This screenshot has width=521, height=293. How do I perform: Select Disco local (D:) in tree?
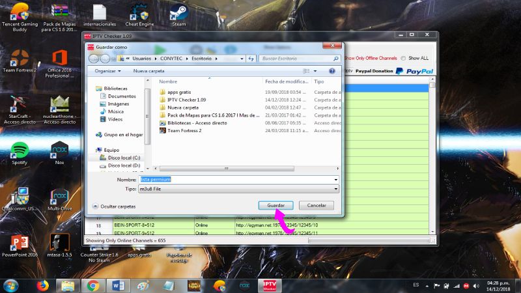(x=124, y=165)
